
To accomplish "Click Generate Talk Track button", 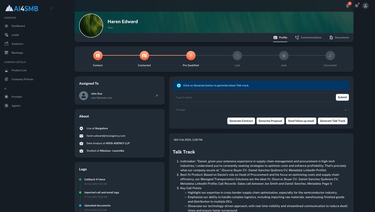I will (333, 121).
